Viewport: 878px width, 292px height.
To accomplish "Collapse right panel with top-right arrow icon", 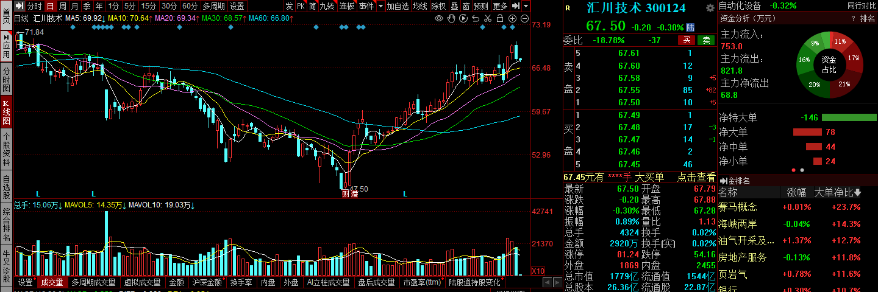I will pyautogui.click(x=516, y=6).
